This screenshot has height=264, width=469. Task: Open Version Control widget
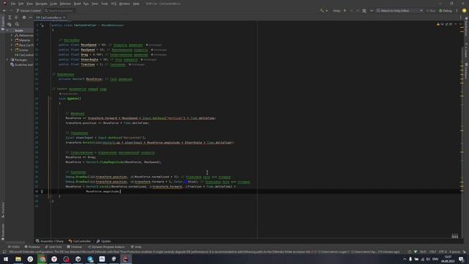[x=29, y=10]
